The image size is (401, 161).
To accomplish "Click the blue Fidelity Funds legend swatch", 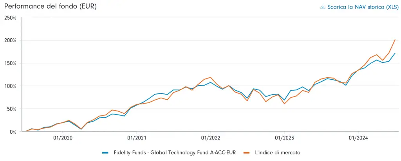I will click(x=105, y=152).
